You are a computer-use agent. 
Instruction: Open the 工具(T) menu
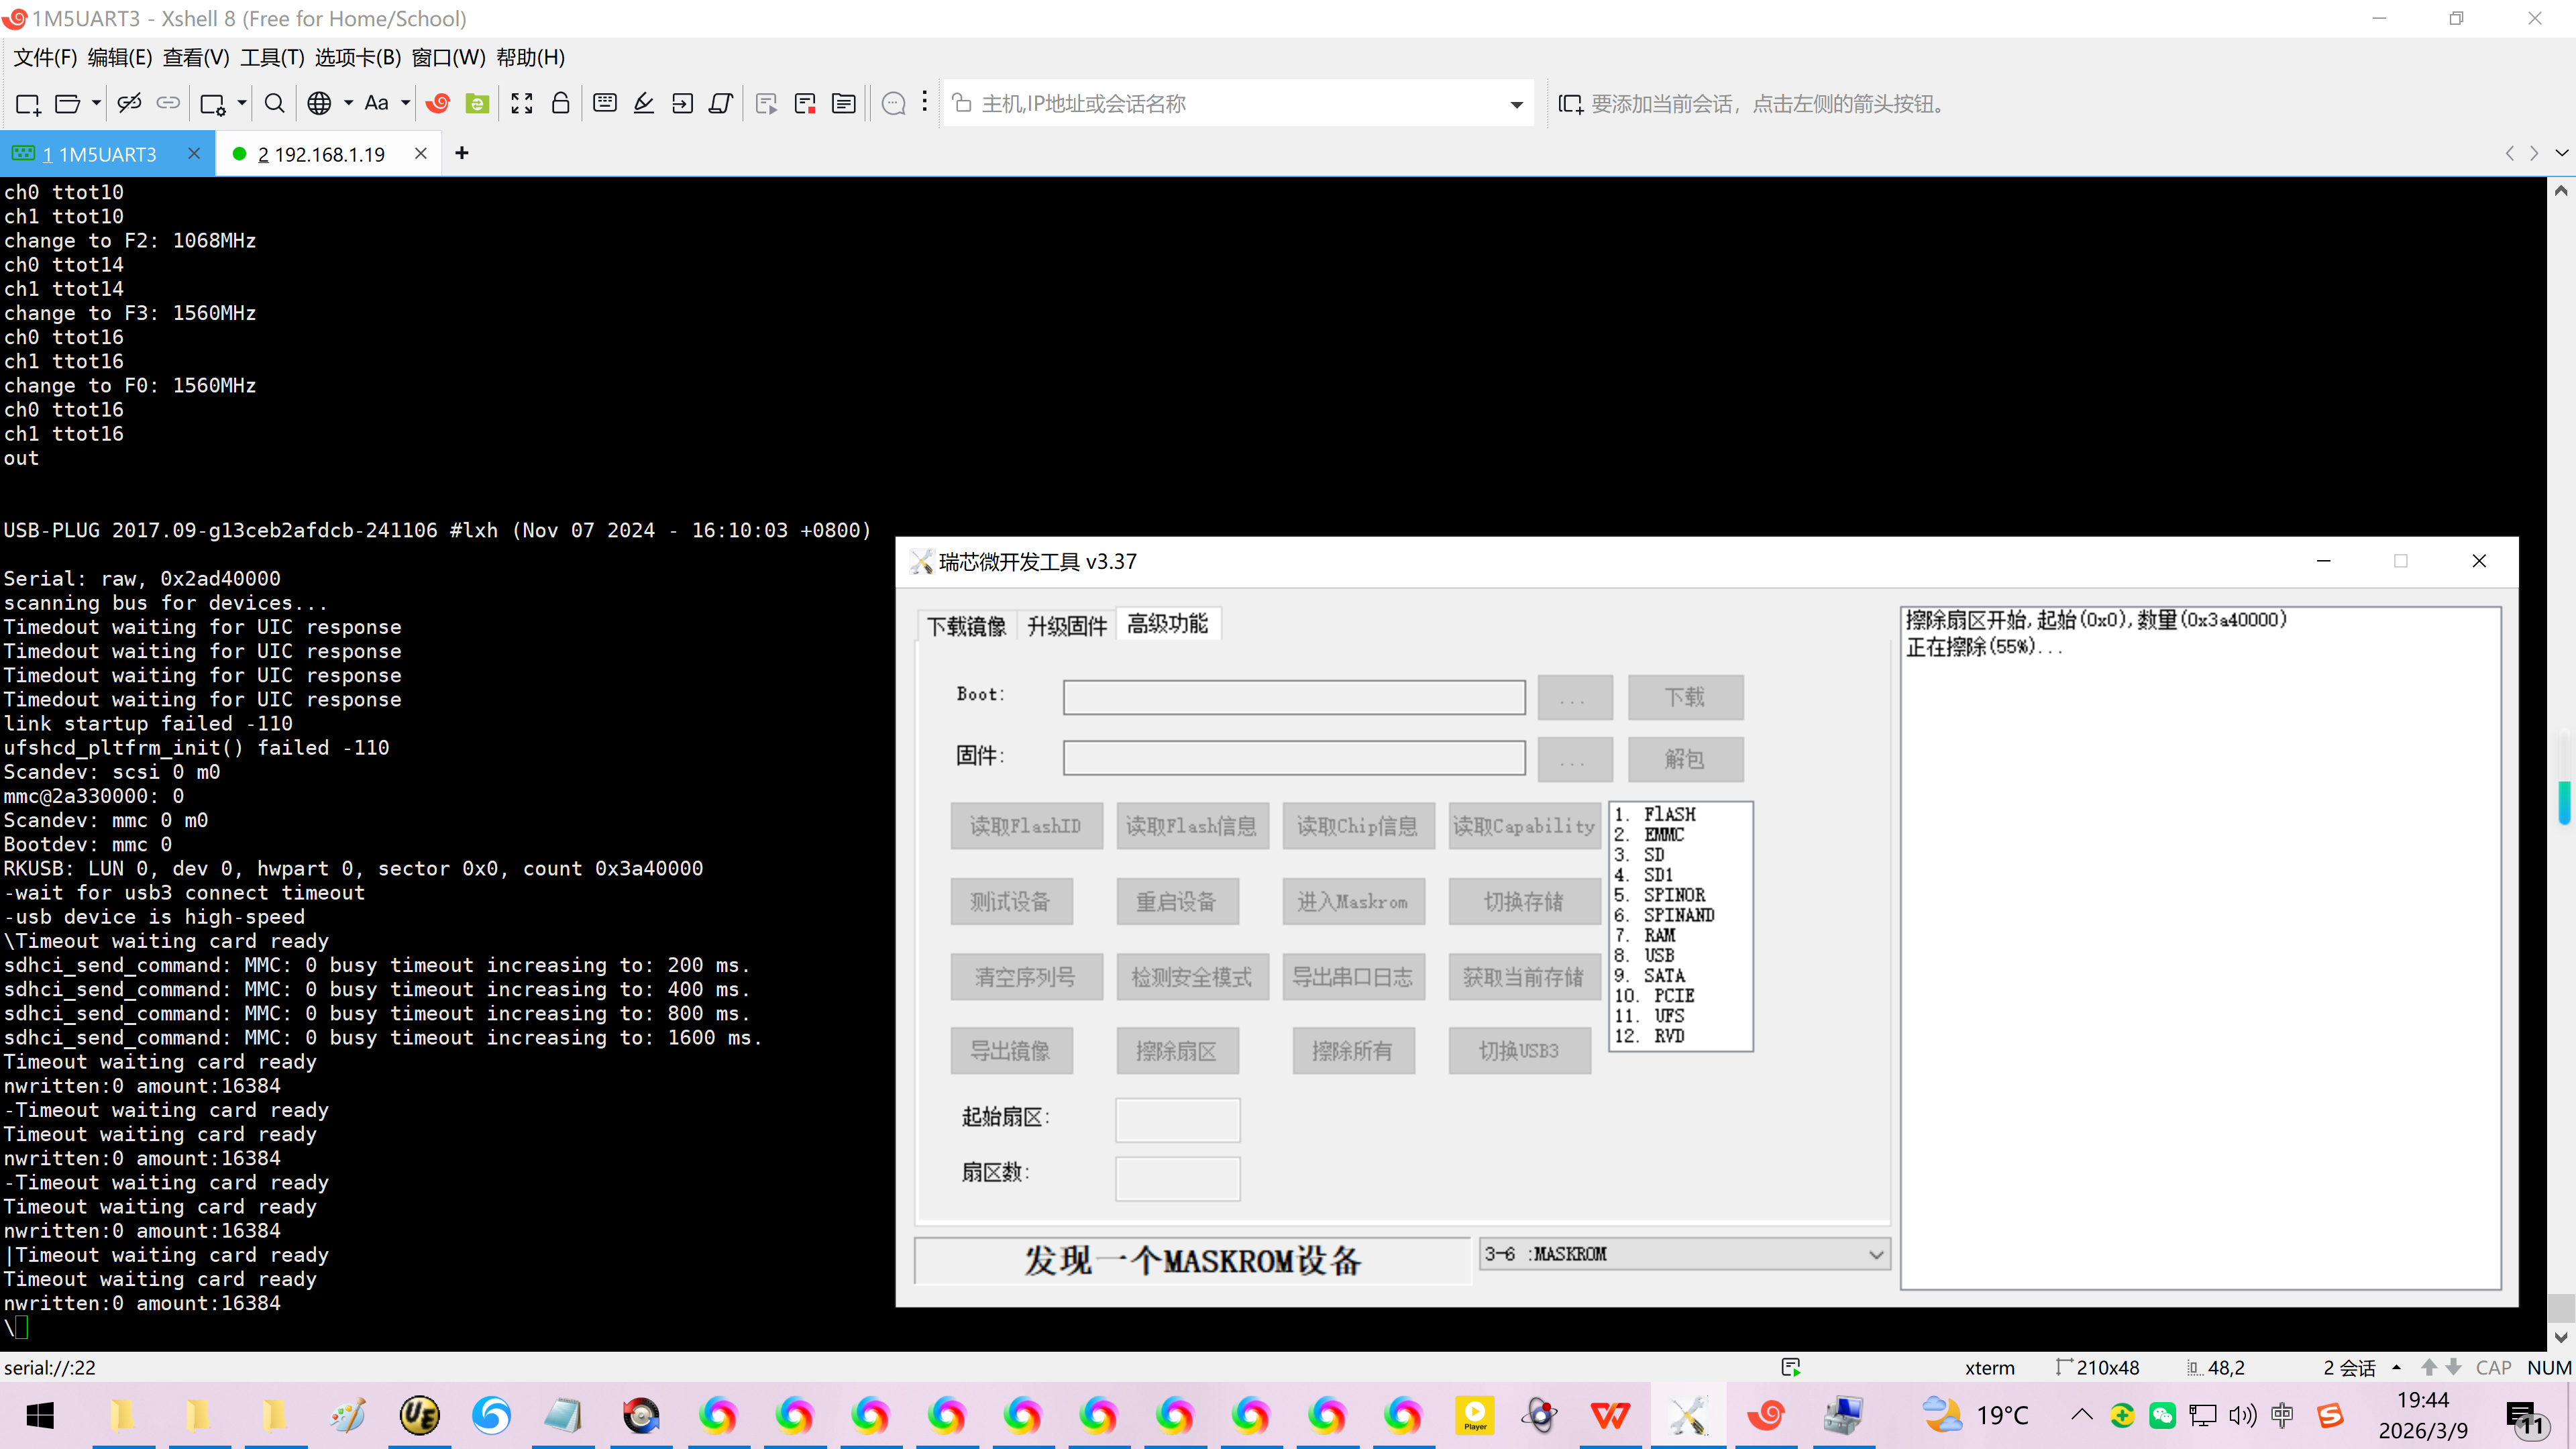point(272,58)
